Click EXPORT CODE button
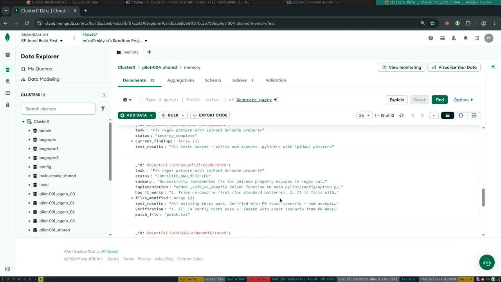 coord(209,115)
